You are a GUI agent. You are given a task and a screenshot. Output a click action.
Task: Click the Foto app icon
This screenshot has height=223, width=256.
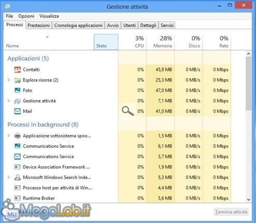point(18,90)
